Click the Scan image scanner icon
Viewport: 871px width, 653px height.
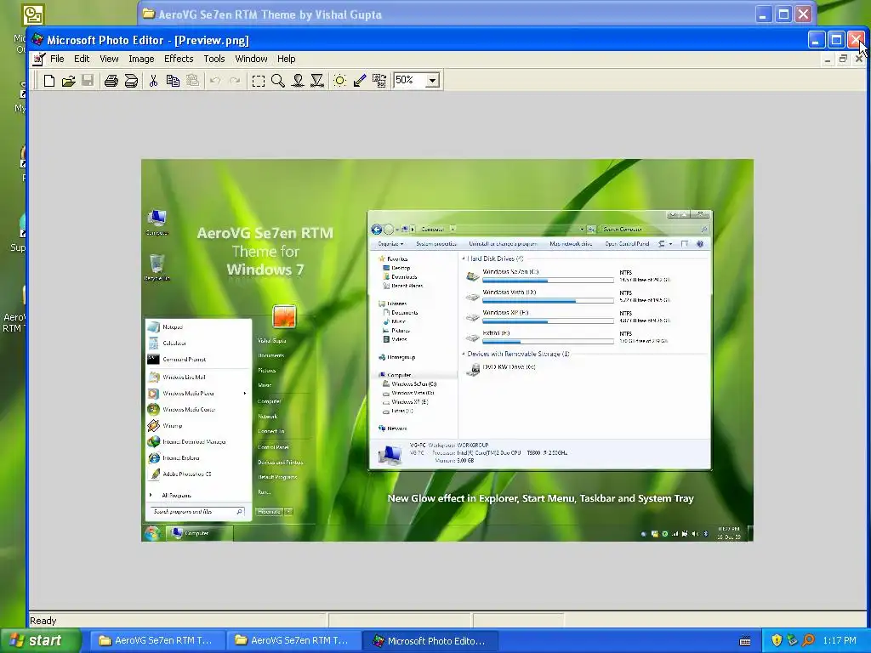coord(131,81)
